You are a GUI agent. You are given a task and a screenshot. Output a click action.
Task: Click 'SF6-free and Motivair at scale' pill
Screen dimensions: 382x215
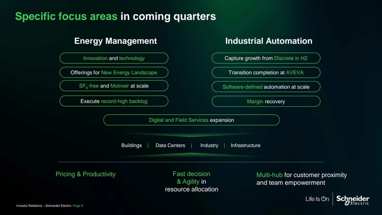pos(114,86)
